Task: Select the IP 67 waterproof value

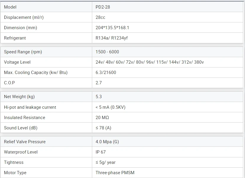Action: 101,152
